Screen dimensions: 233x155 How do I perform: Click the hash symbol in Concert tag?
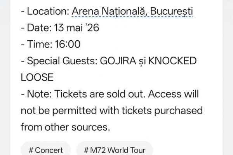[31, 150]
